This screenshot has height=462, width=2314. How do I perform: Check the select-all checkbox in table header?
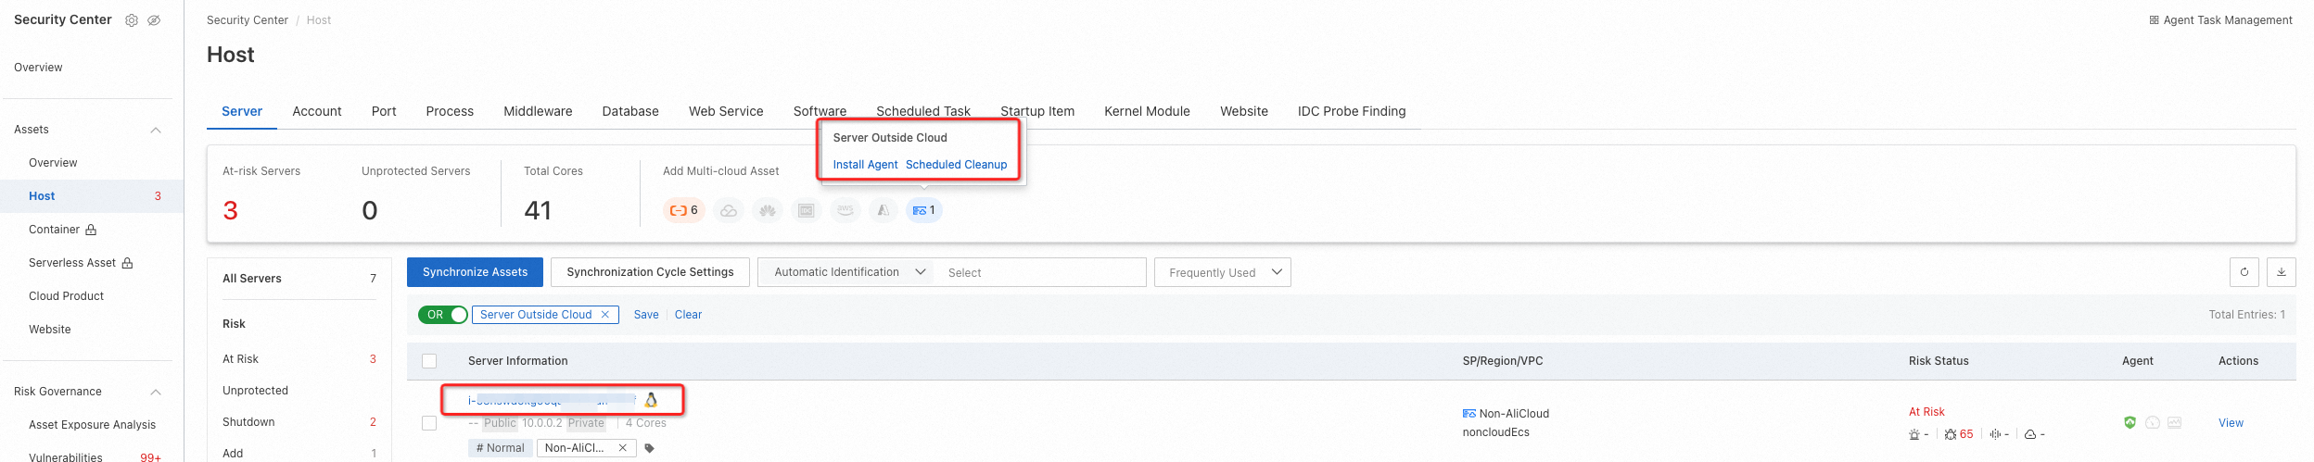point(429,361)
